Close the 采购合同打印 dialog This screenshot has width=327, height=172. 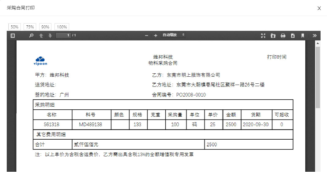319,8
